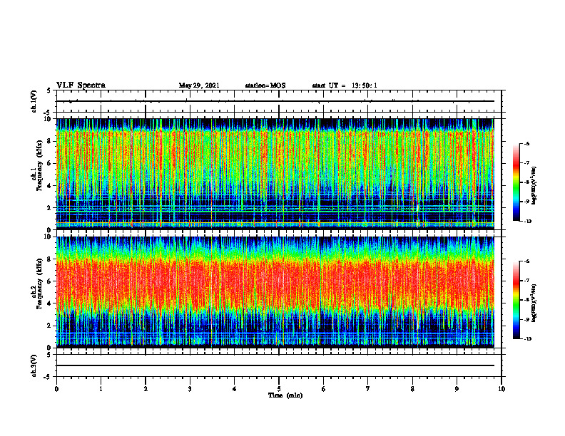The image size is (565, 436).
Task: Click the ch.1 spectrogram color scale bar
Action: point(516,182)
